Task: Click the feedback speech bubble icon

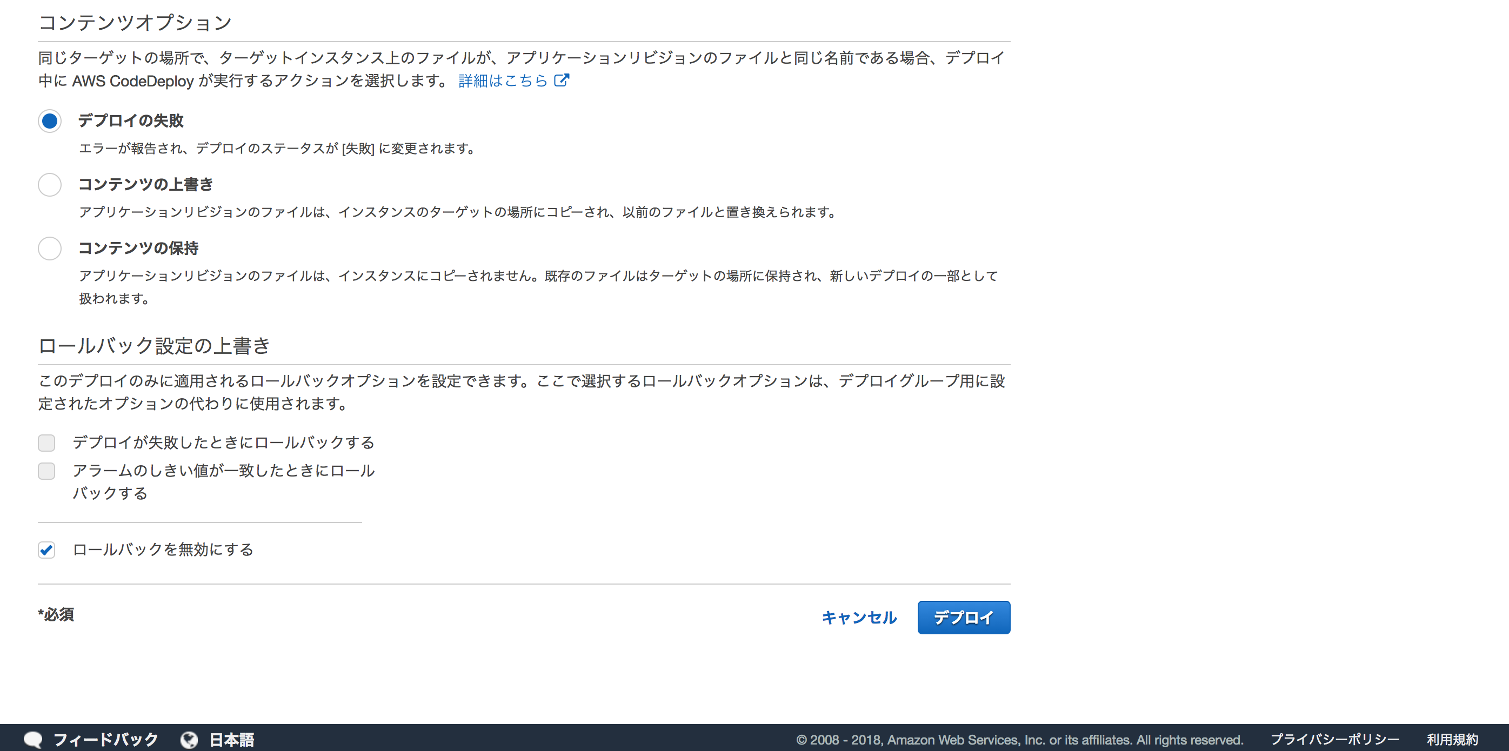Action: click(33, 739)
